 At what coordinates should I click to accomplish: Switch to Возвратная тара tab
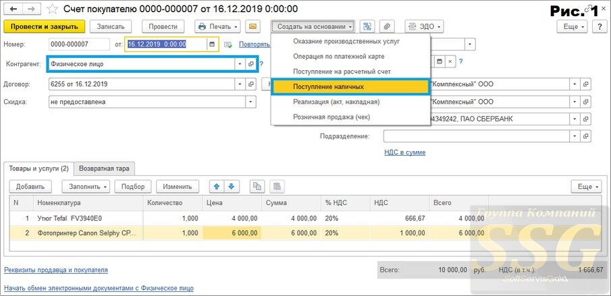[104, 169]
